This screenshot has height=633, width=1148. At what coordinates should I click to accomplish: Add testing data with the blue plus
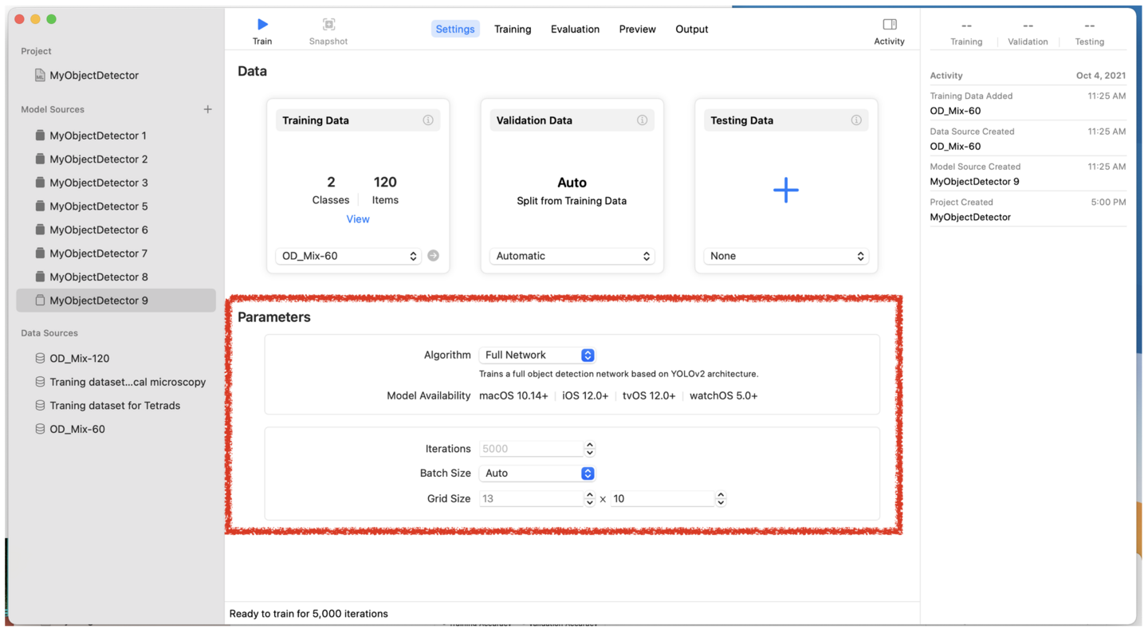[x=785, y=190]
